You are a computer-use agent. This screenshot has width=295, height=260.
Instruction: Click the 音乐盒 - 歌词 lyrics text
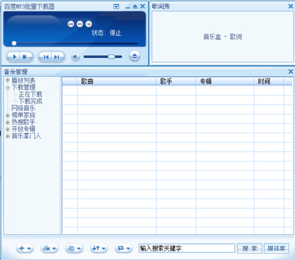tap(223, 37)
